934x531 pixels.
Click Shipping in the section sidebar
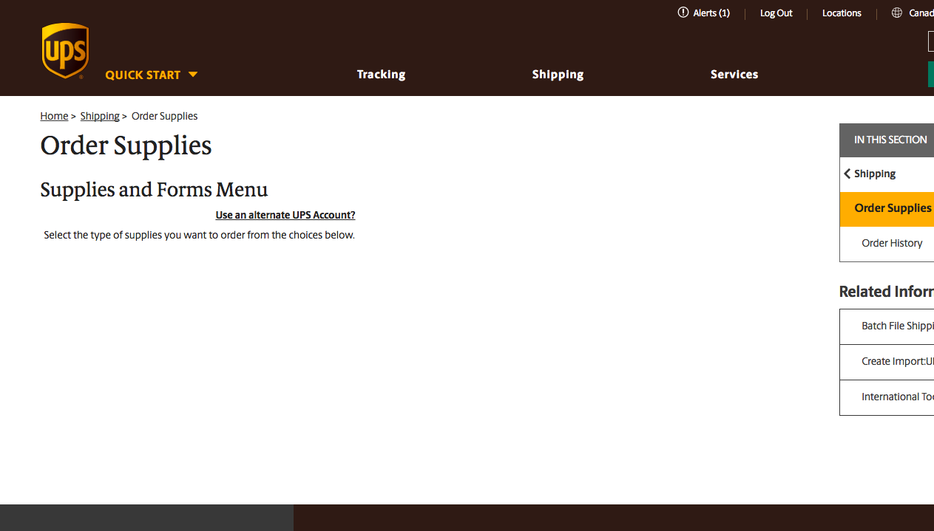(x=875, y=174)
